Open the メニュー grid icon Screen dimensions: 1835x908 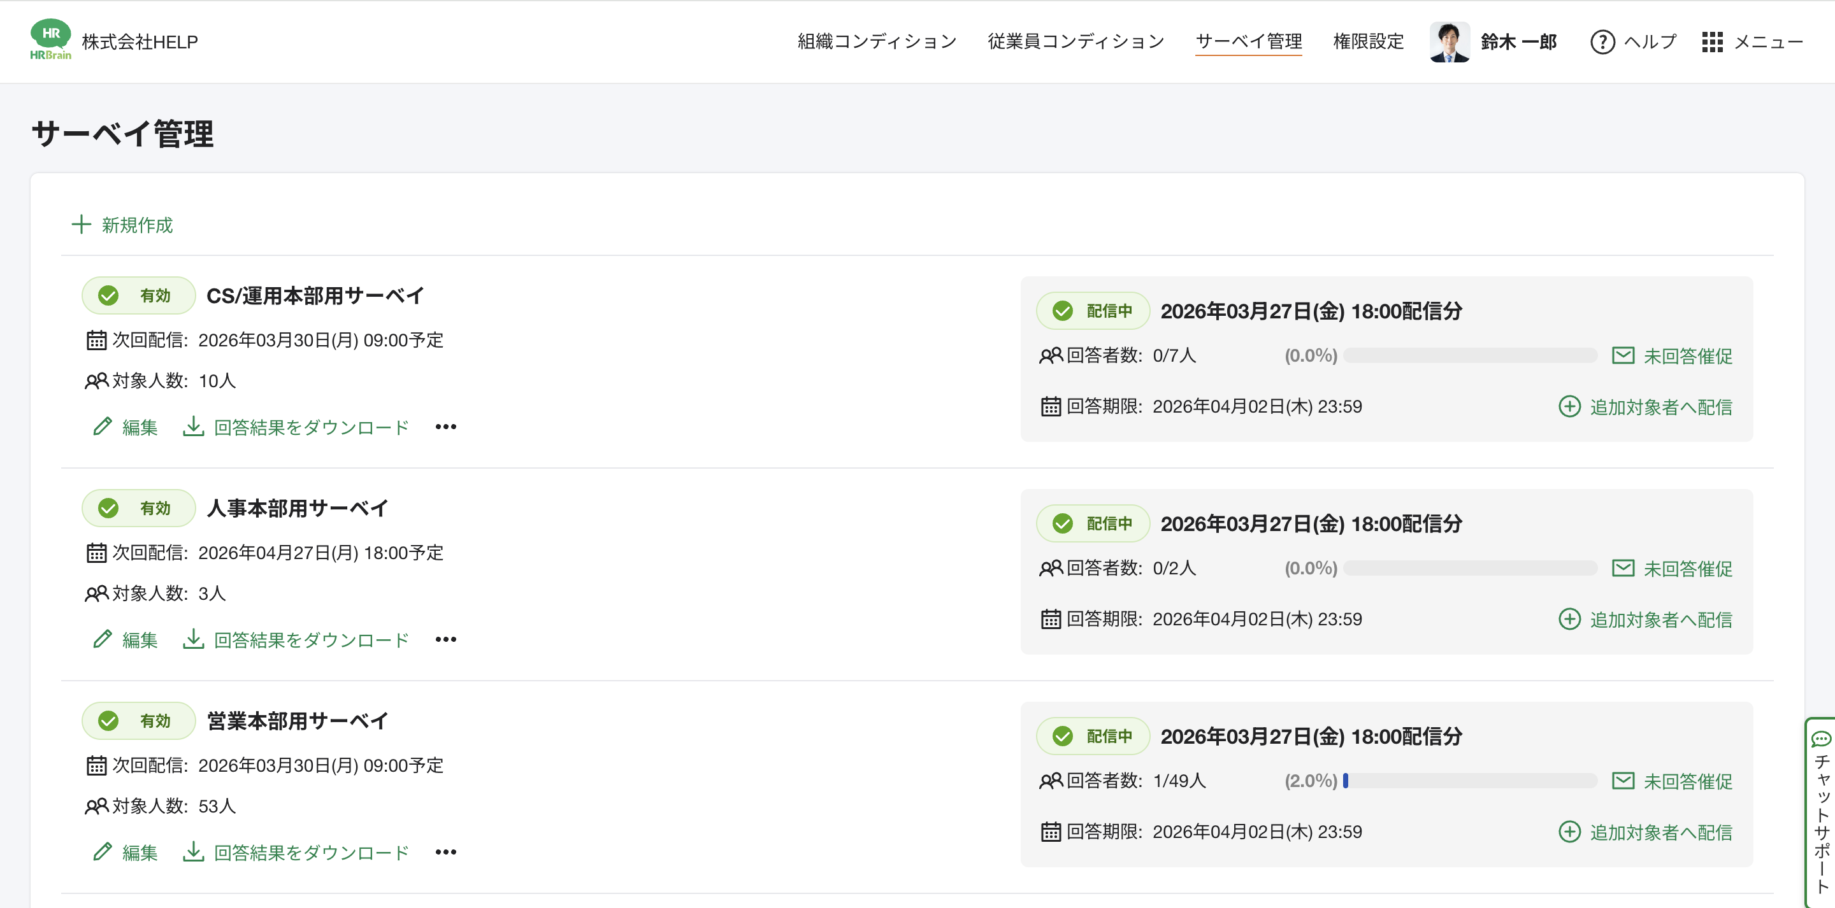tap(1712, 42)
